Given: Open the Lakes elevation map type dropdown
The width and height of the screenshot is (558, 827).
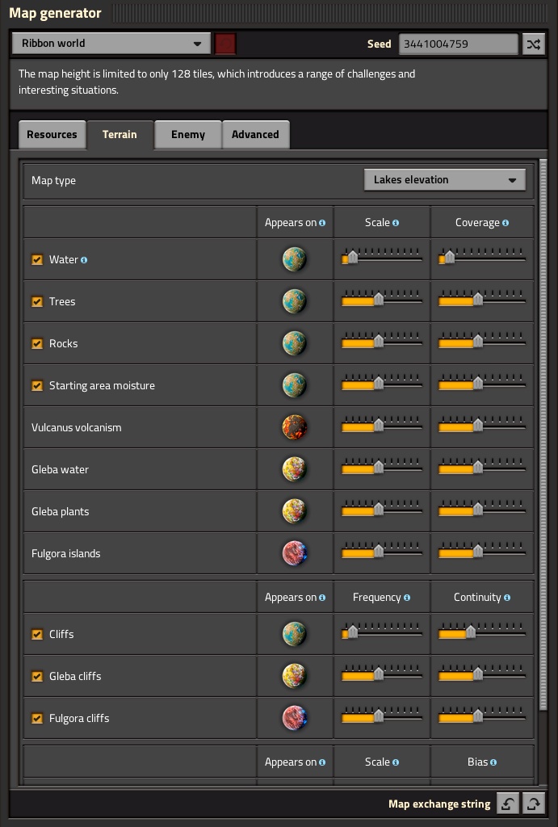Looking at the screenshot, I should (x=445, y=180).
